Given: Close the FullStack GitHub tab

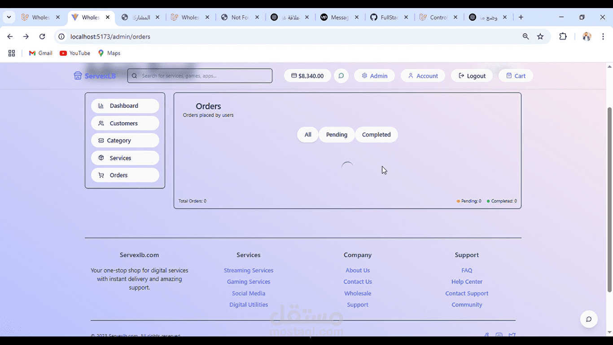Looking at the screenshot, I should point(406,17).
